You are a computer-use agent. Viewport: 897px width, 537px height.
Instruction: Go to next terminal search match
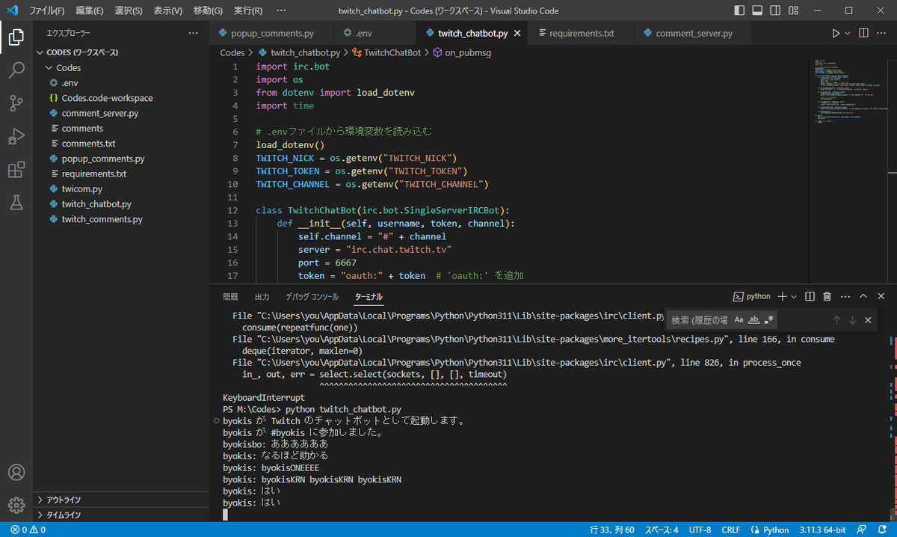pos(852,320)
